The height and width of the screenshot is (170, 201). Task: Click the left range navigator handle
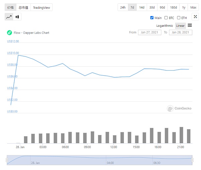click(x=7, y=160)
